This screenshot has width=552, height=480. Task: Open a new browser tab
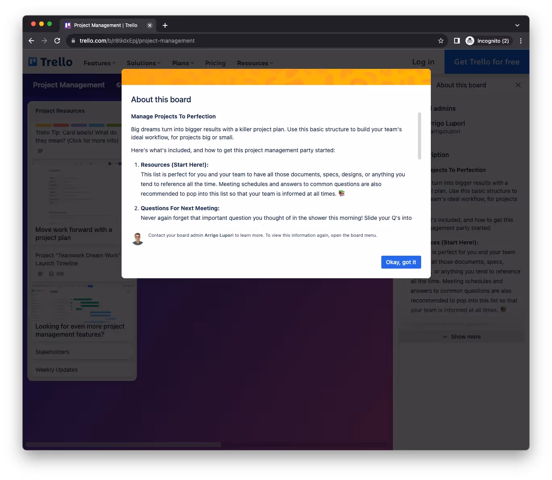click(165, 25)
